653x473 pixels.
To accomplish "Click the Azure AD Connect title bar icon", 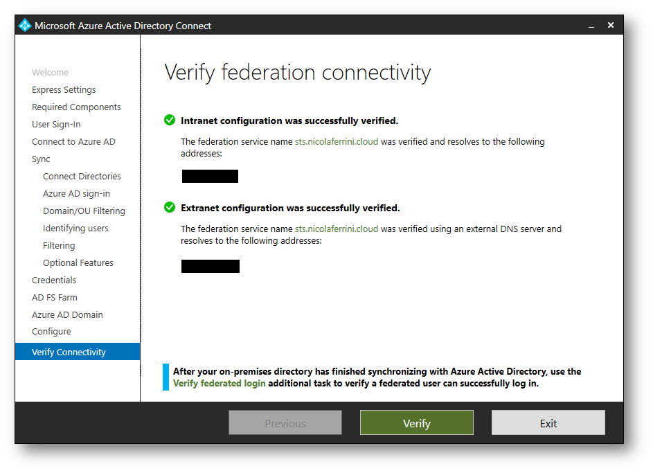I will pyautogui.click(x=25, y=26).
